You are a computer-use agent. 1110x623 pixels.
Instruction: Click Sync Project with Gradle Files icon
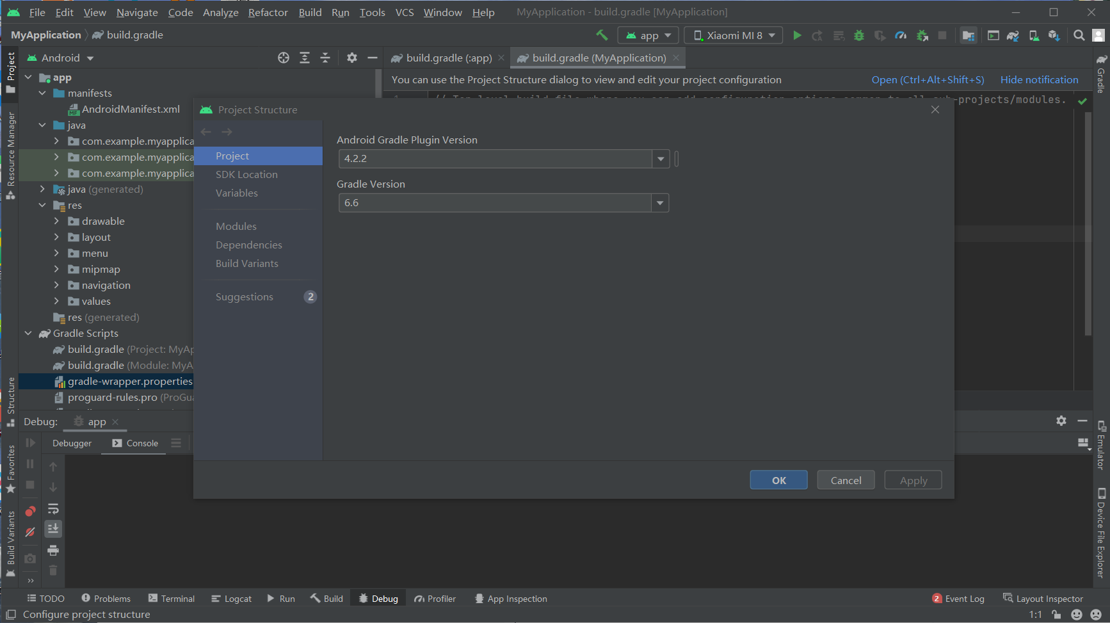tap(1013, 35)
